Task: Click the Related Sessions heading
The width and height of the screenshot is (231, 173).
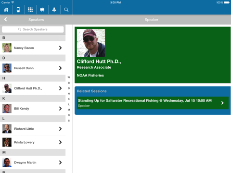Action: click(x=91, y=91)
